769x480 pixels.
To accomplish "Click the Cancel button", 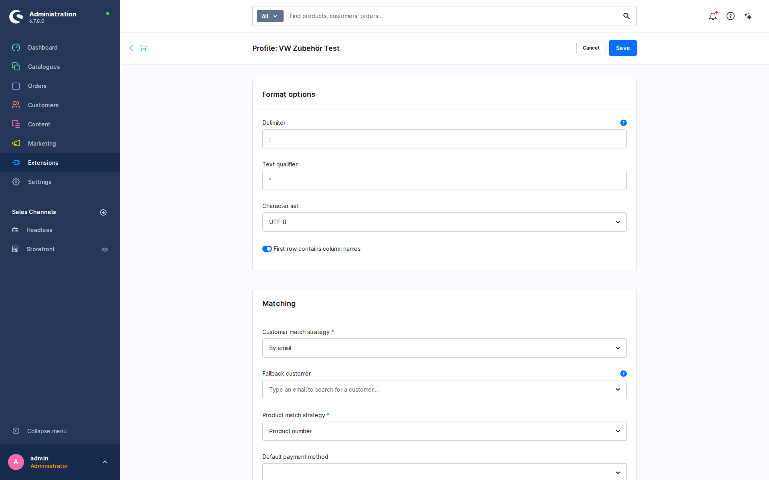I will (x=591, y=48).
